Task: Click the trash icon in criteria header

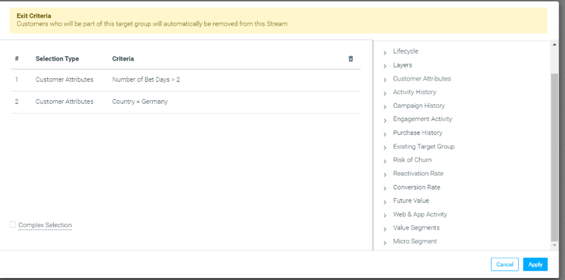Action: pos(350,59)
